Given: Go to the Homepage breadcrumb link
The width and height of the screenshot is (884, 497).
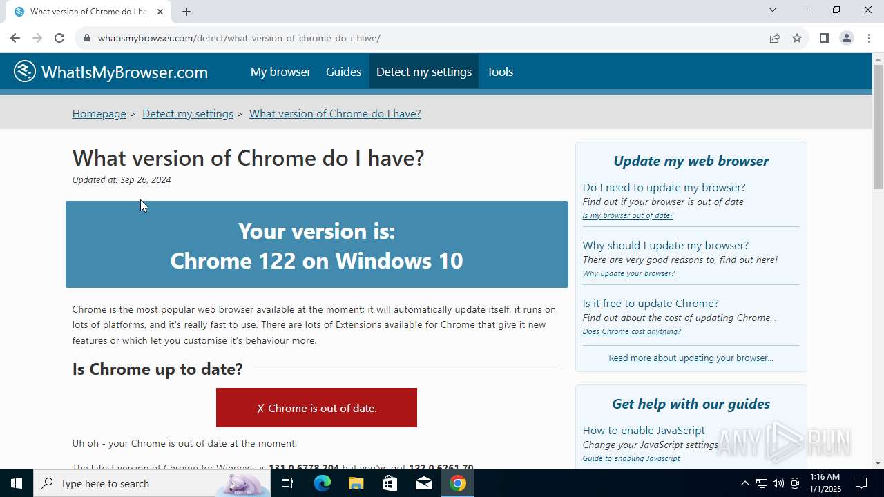Looking at the screenshot, I should click(99, 113).
